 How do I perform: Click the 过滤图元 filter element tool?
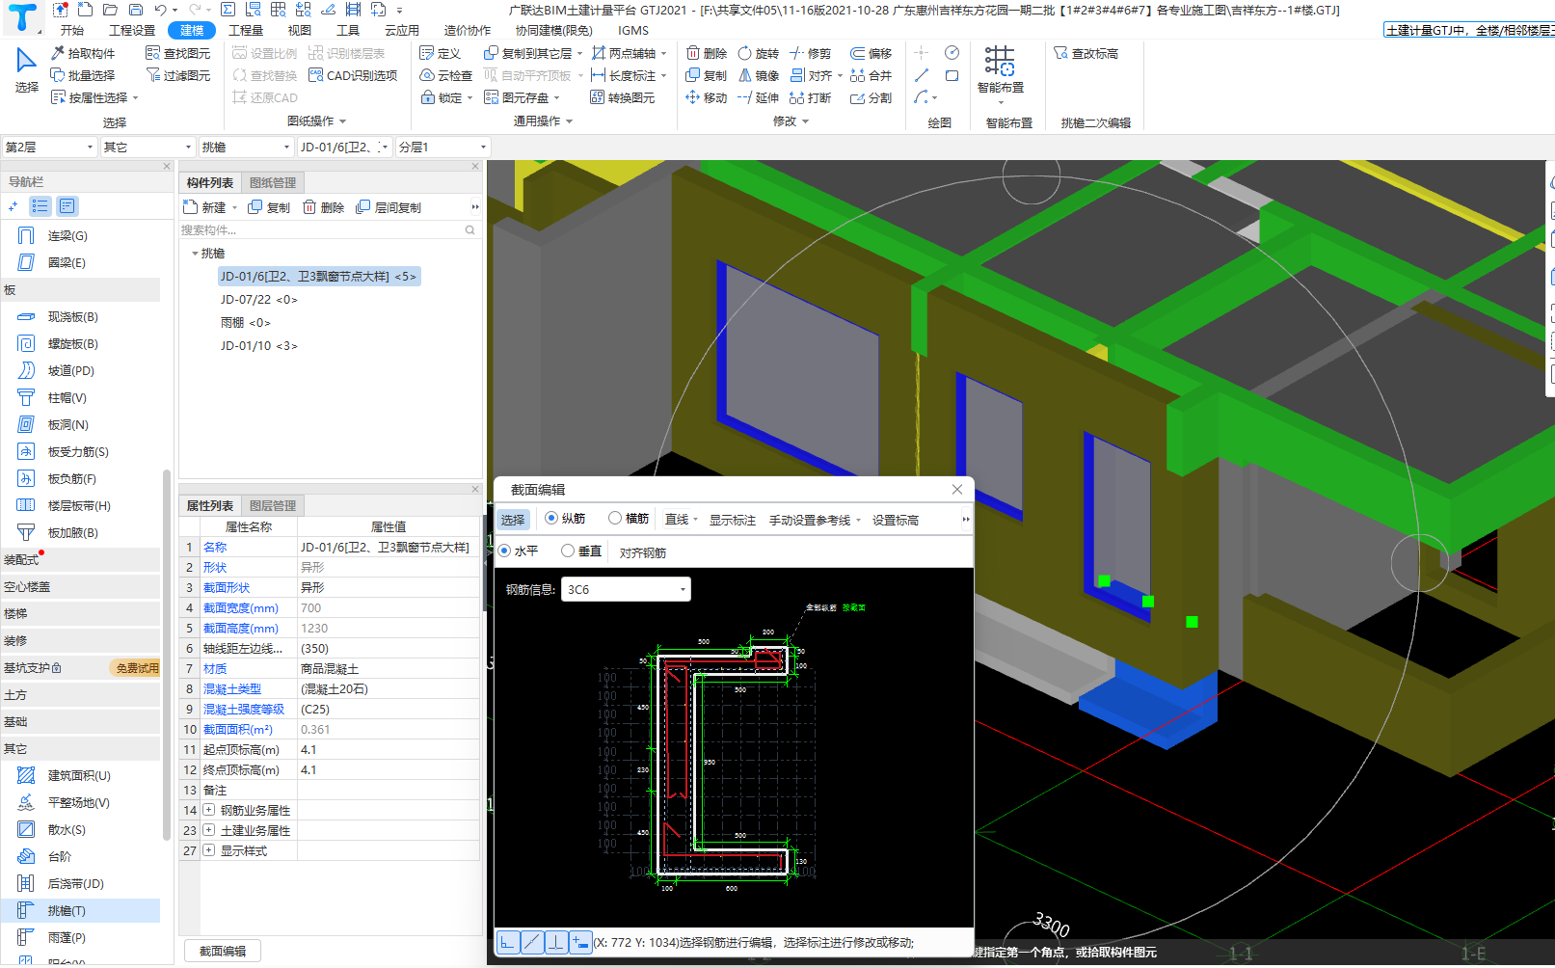click(178, 75)
